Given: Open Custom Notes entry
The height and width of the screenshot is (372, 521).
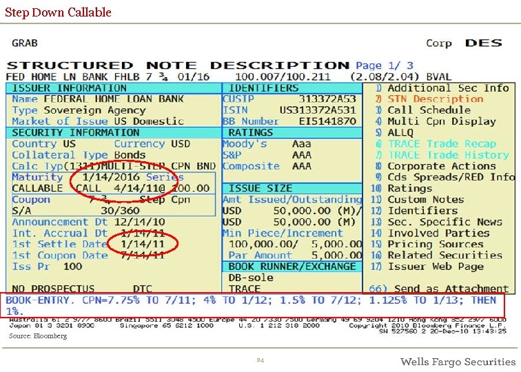Looking at the screenshot, I should click(x=418, y=199).
